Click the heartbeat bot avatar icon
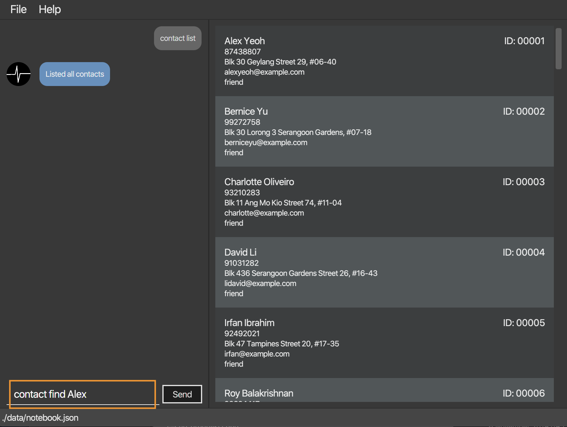Image resolution: width=567 pixels, height=427 pixels. point(19,74)
